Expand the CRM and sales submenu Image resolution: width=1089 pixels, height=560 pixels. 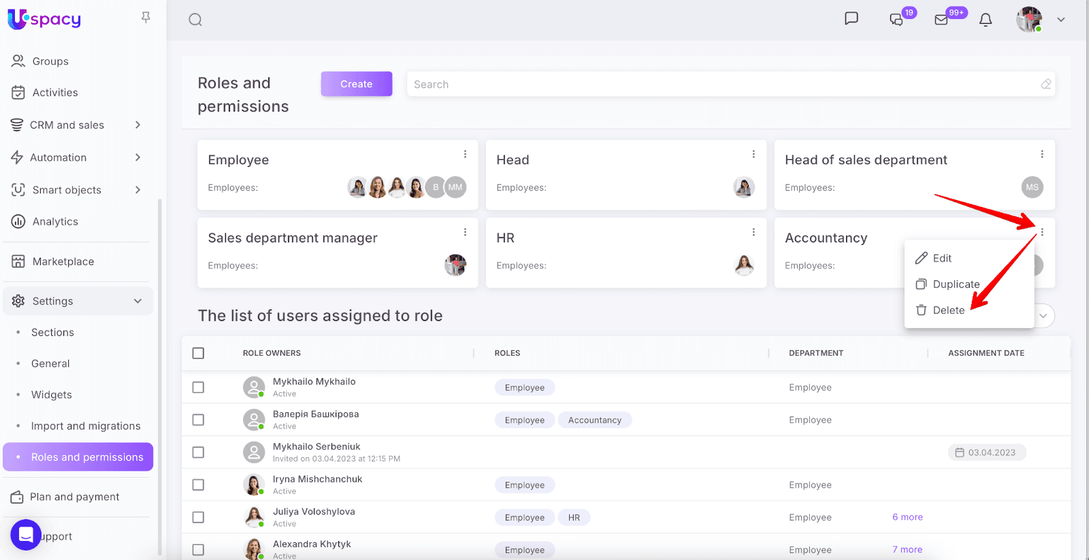tap(137, 125)
